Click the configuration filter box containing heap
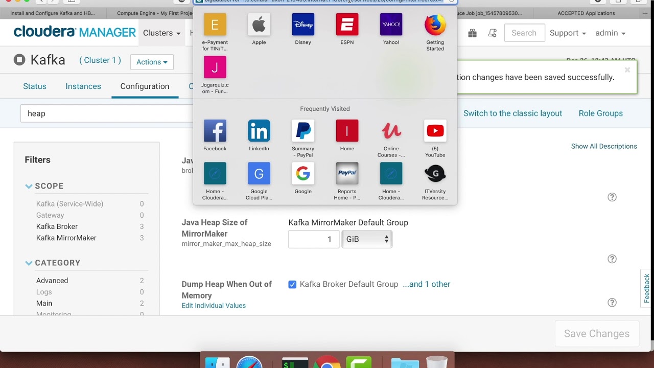Image resolution: width=654 pixels, height=368 pixels. (107, 113)
